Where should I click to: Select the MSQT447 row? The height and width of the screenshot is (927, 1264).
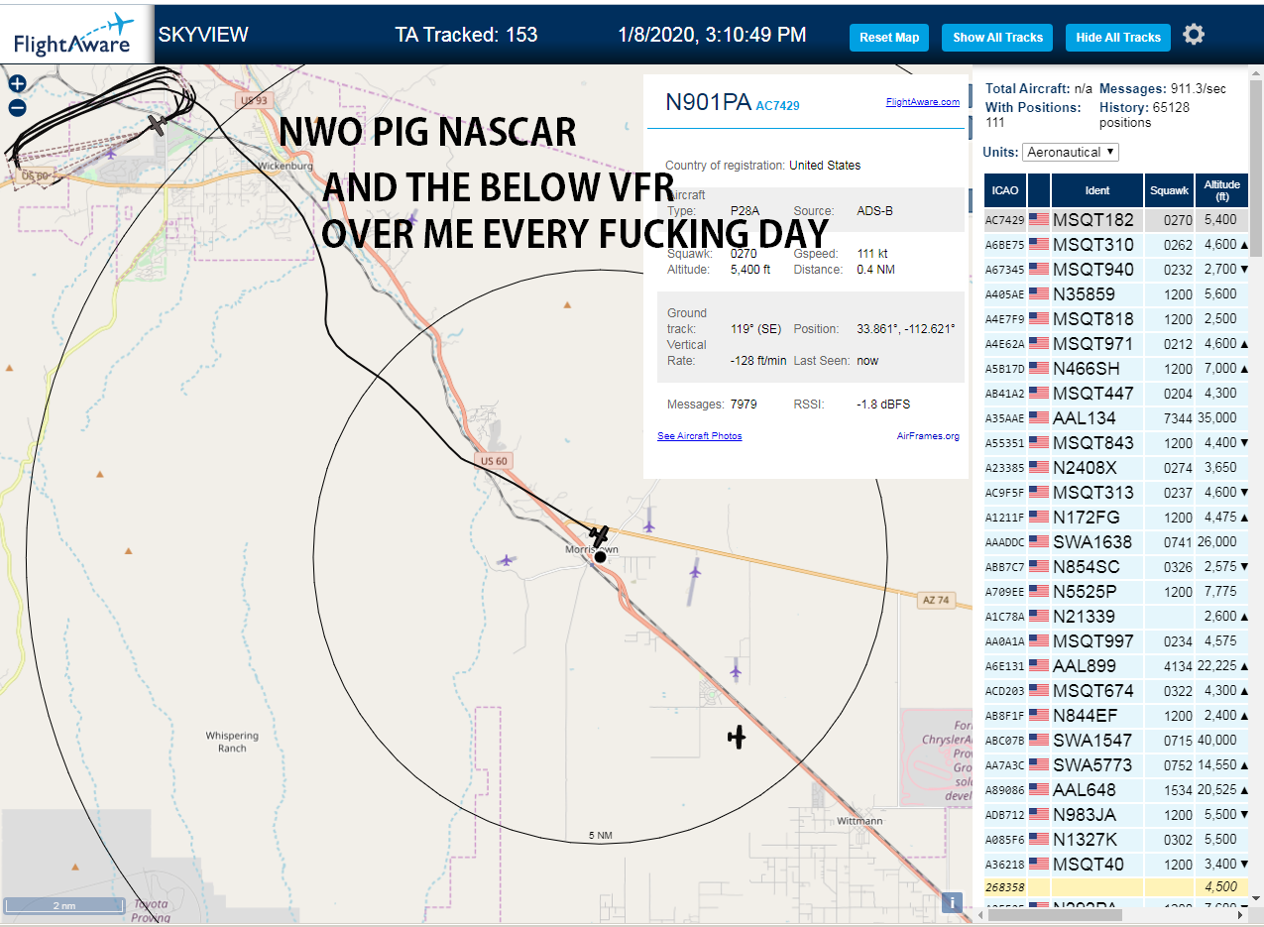point(1116,393)
